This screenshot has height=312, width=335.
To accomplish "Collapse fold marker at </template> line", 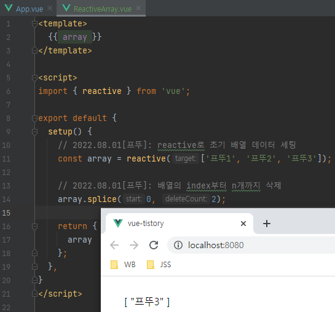I will [34, 50].
